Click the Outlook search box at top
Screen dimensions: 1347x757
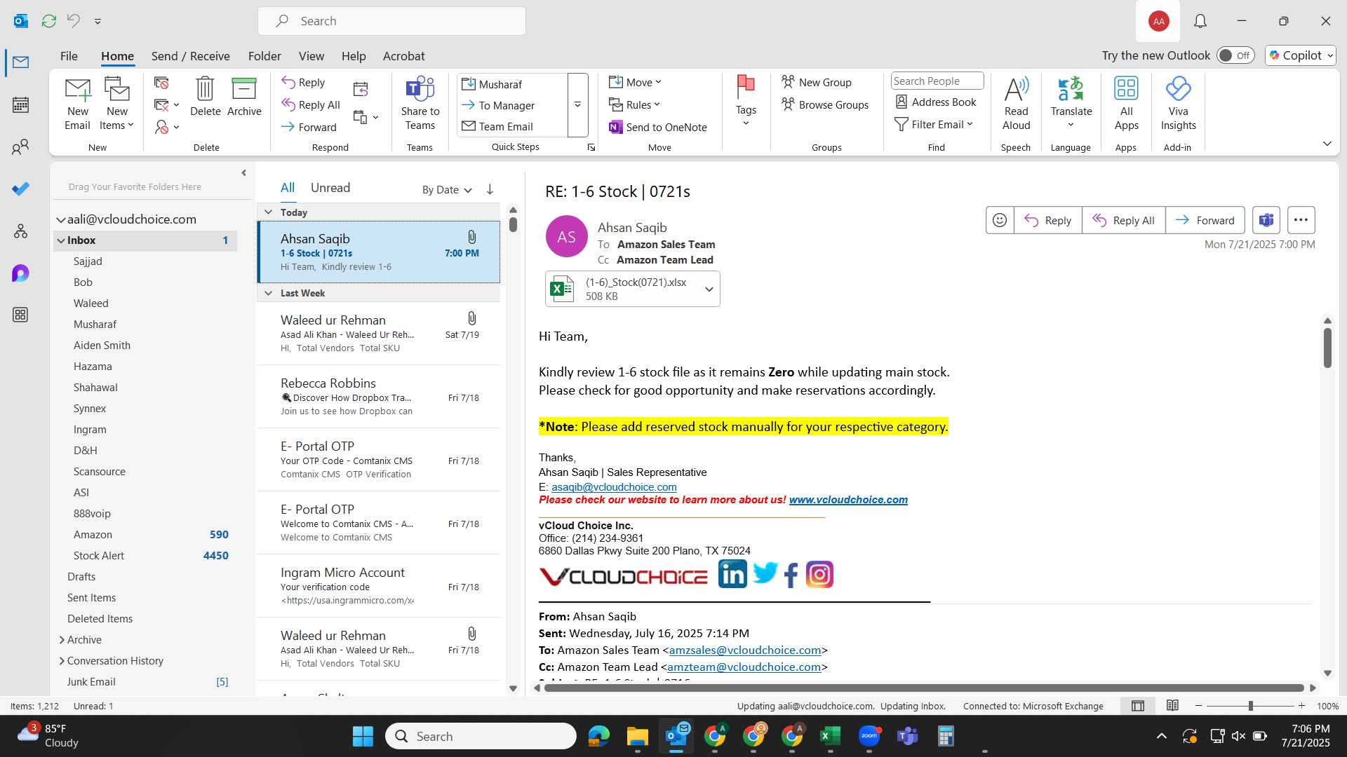point(391,21)
